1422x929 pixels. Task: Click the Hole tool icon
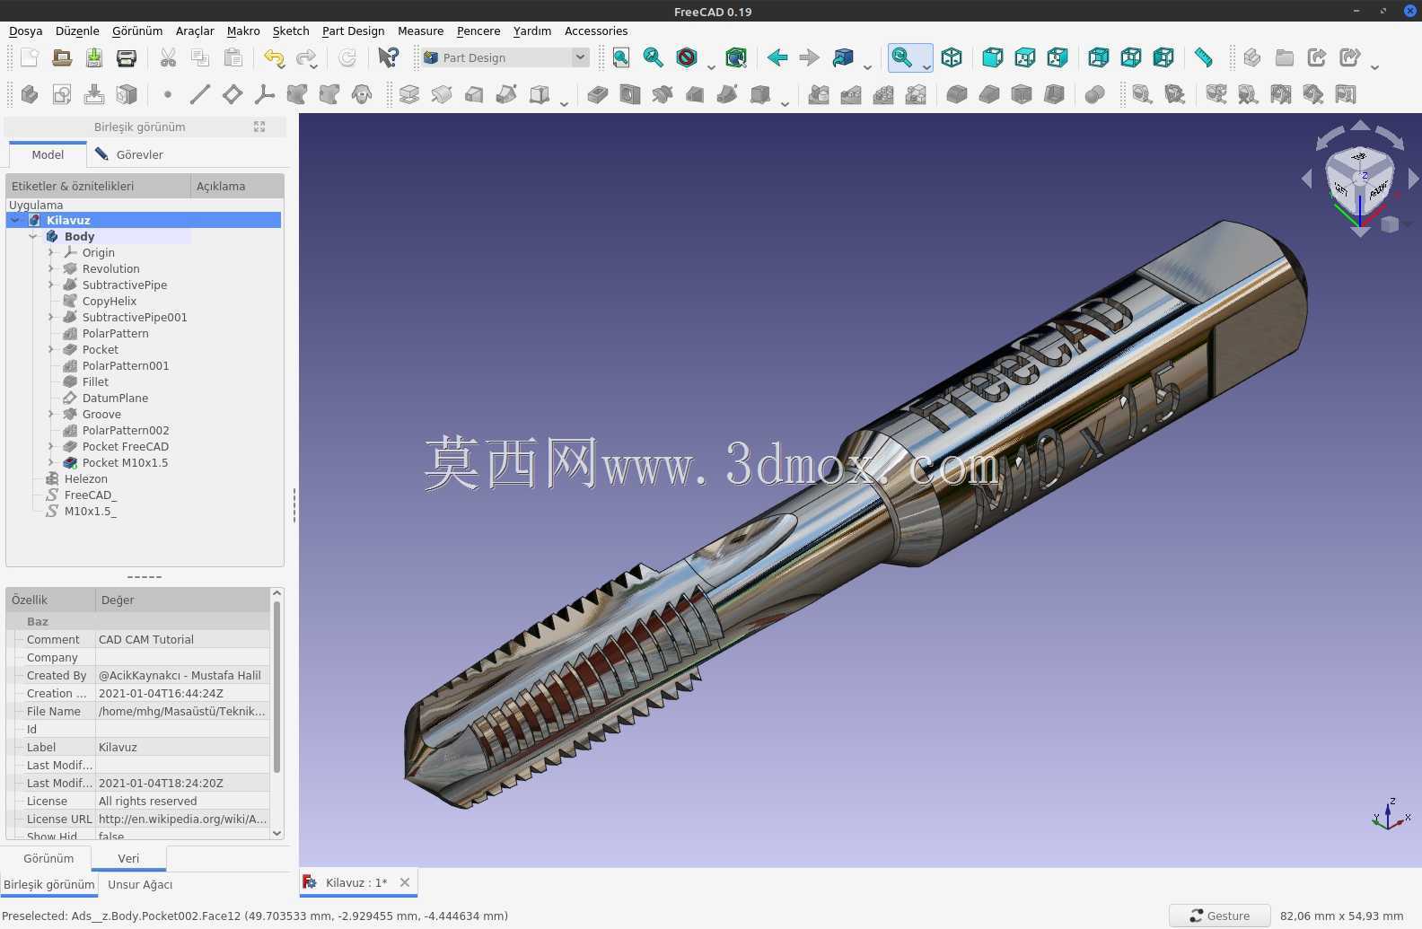pos(630,94)
